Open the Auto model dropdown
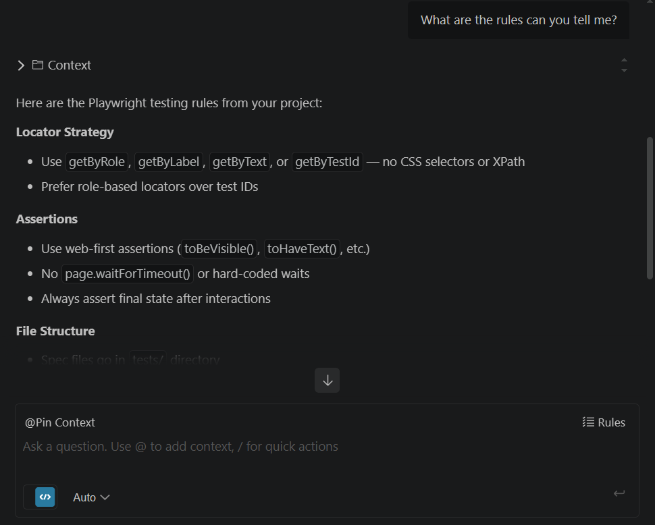The height and width of the screenshot is (525, 655). (91, 497)
